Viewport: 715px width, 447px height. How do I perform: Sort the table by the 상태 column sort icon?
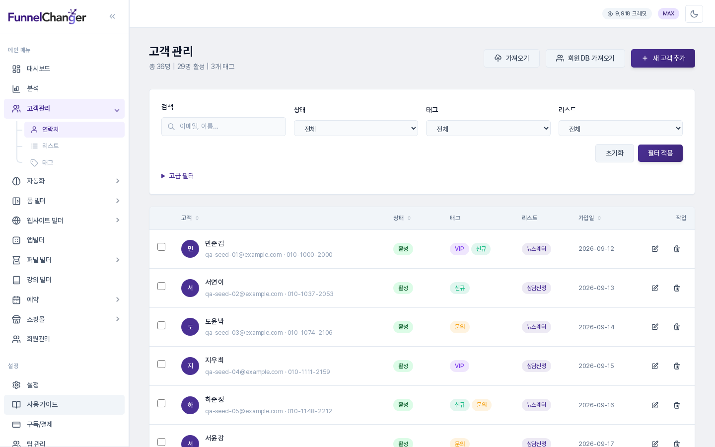click(x=409, y=218)
